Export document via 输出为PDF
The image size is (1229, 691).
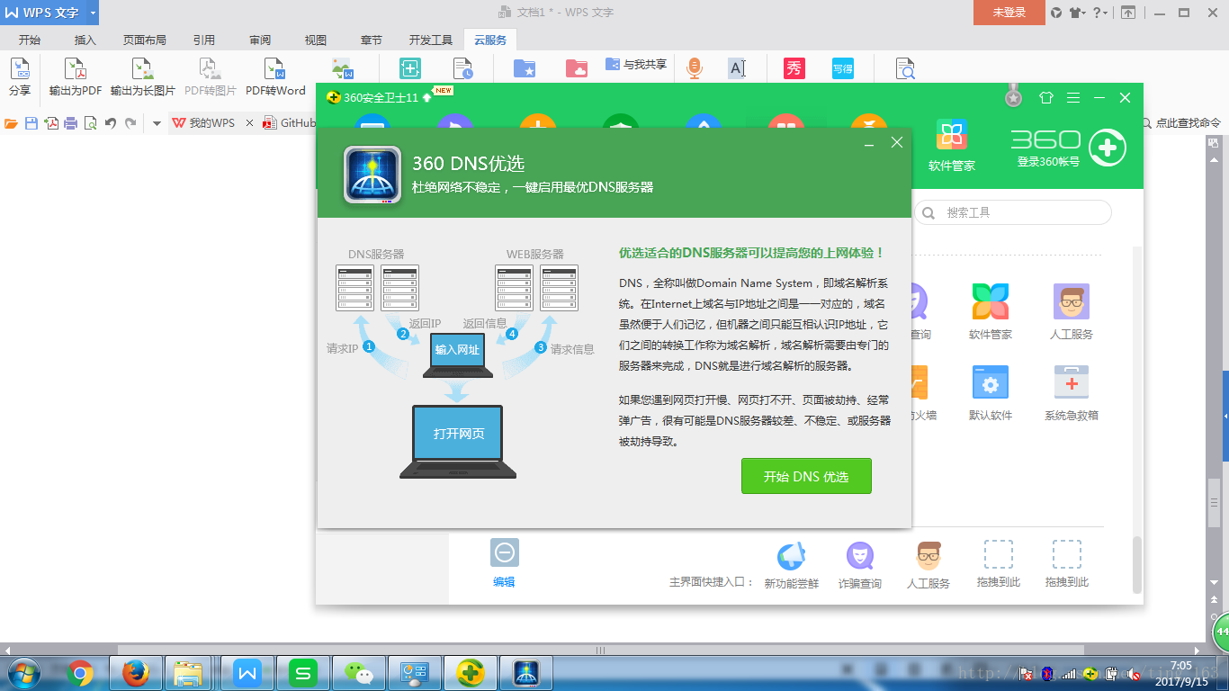(76, 76)
